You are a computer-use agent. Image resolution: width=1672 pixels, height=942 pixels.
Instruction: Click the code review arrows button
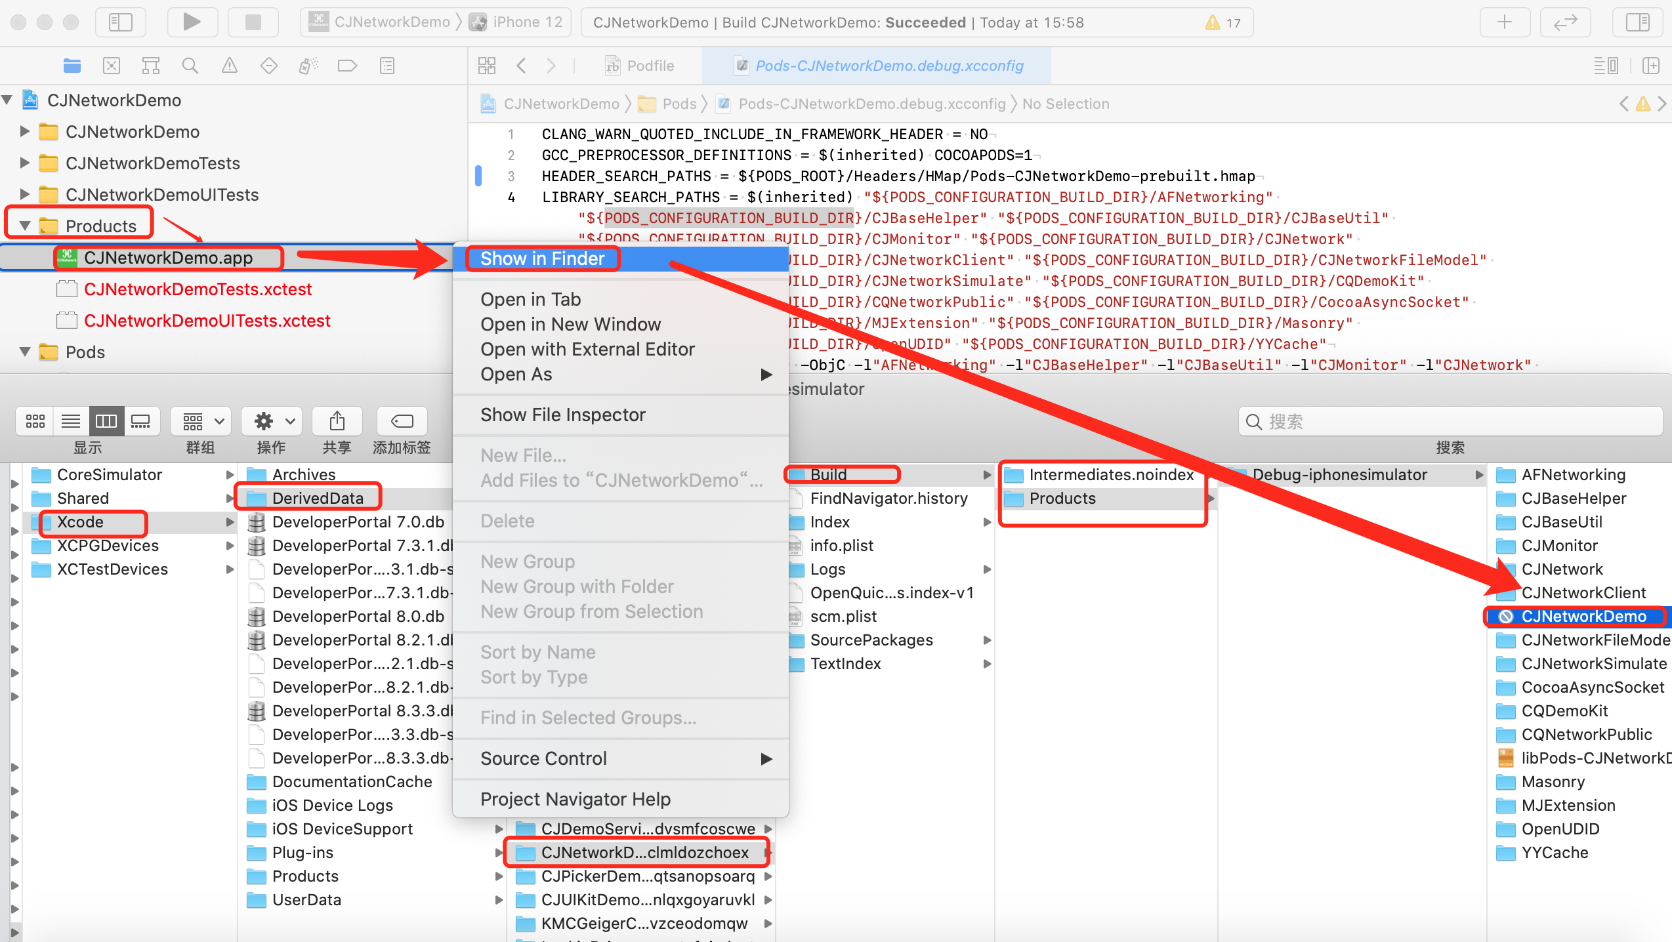tap(1565, 22)
